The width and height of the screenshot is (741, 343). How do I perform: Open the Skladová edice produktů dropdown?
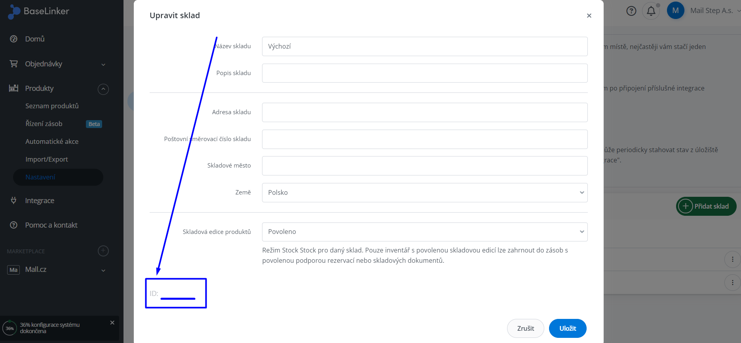point(424,232)
